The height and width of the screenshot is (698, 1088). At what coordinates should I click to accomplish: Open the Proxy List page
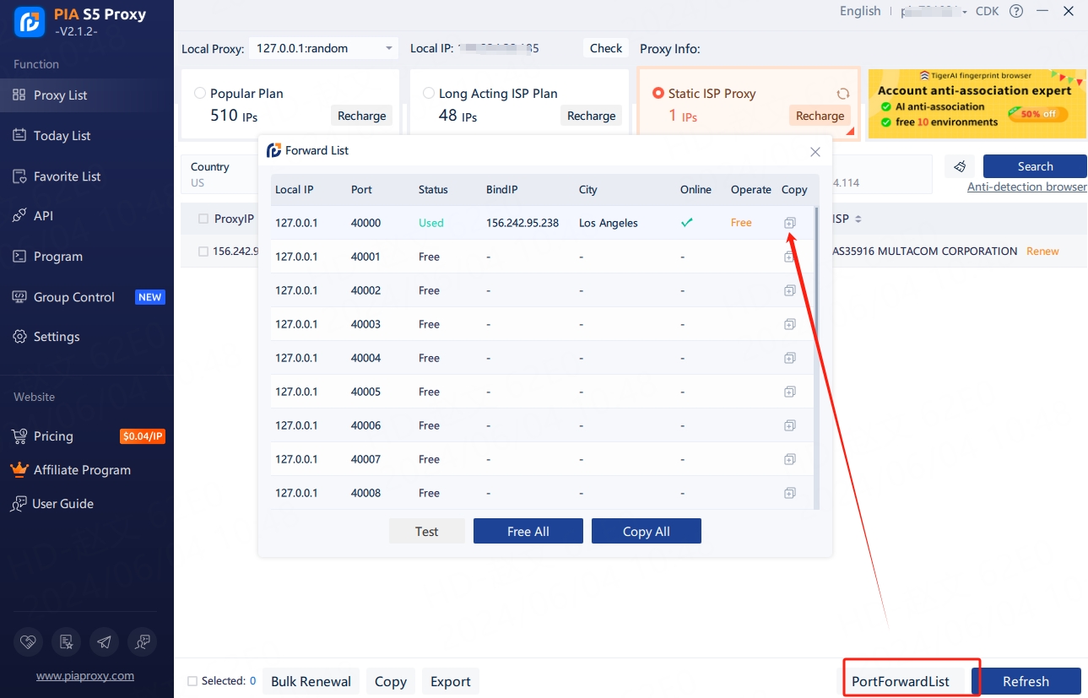87,95
